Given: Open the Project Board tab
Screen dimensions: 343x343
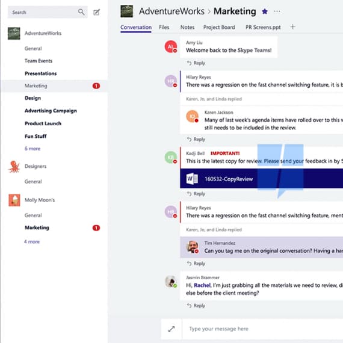Looking at the screenshot, I should [219, 27].
